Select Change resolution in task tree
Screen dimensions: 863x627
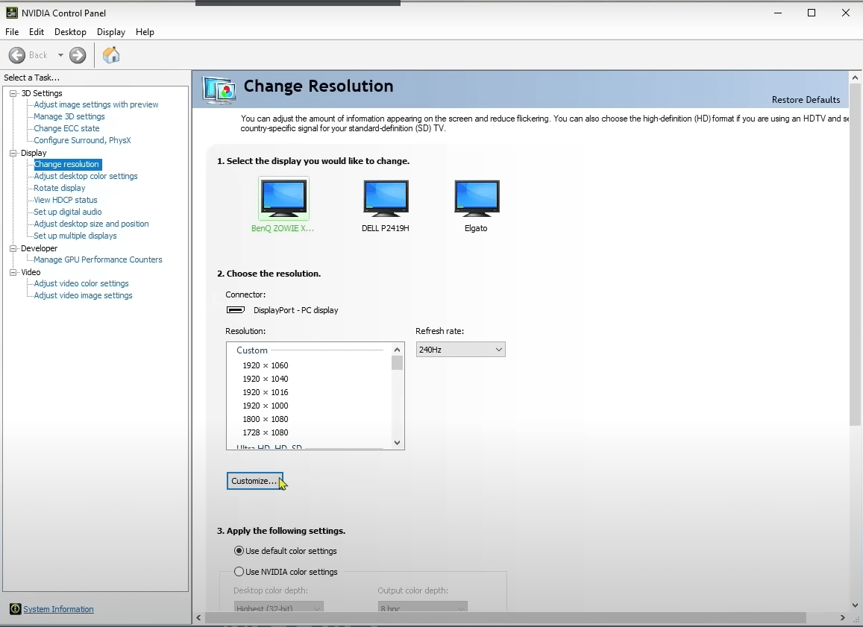[x=66, y=164]
